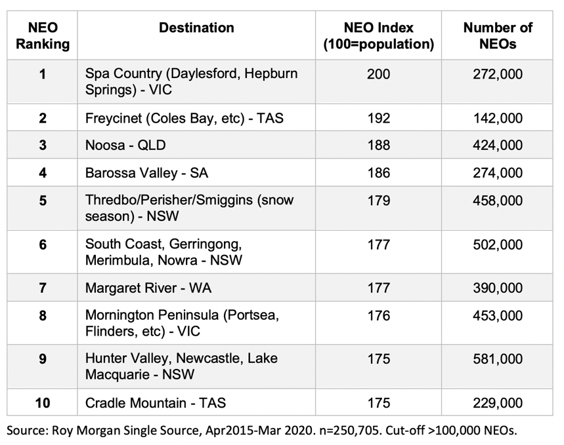Select the NEO index value 192

(379, 118)
